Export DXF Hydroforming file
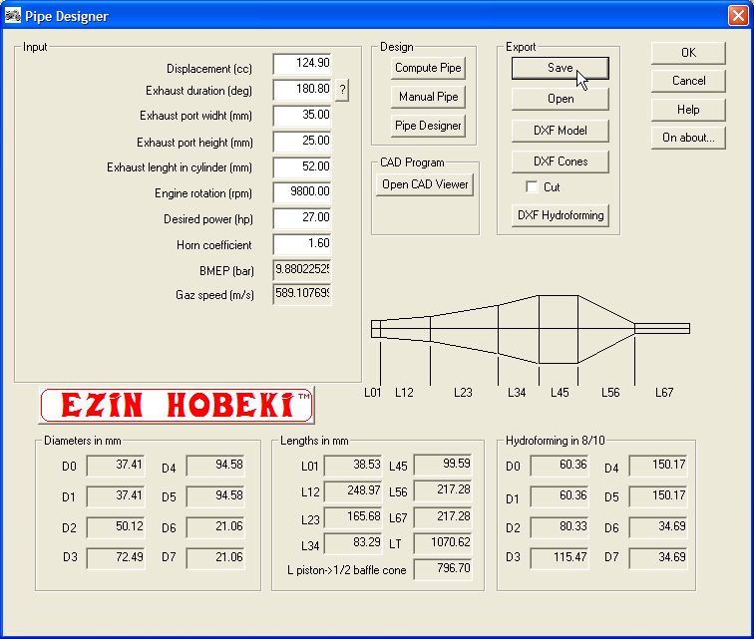754x639 pixels. tap(560, 215)
